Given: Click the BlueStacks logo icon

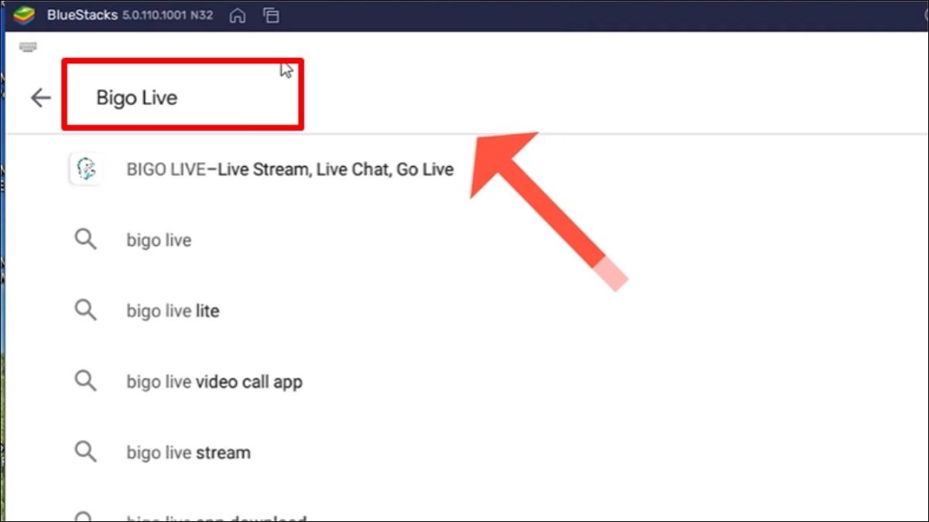Looking at the screenshot, I should [24, 15].
